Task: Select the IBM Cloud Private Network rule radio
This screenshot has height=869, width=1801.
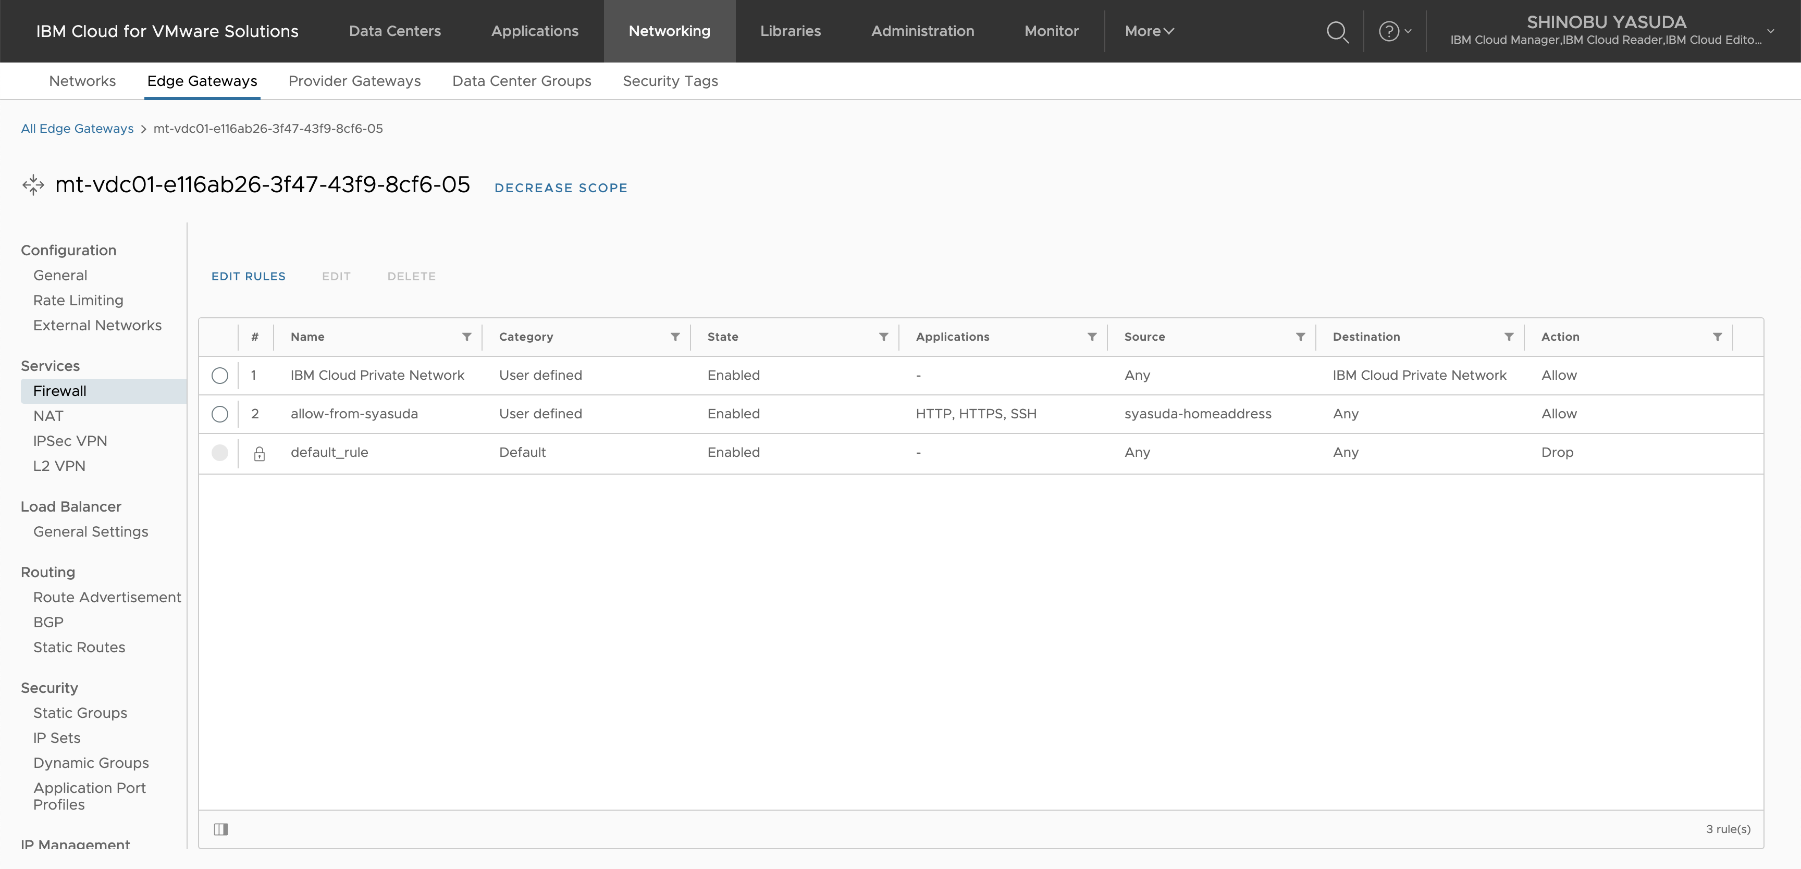Action: pos(219,376)
